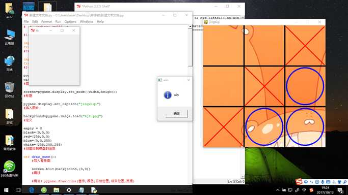Click the top-right cell with red X
Viewport: 348px width, 195px height.
[305, 45]
